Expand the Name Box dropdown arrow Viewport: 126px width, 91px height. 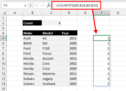(x=25, y=6)
